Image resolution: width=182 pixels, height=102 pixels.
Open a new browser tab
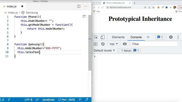[x=135, y=3]
